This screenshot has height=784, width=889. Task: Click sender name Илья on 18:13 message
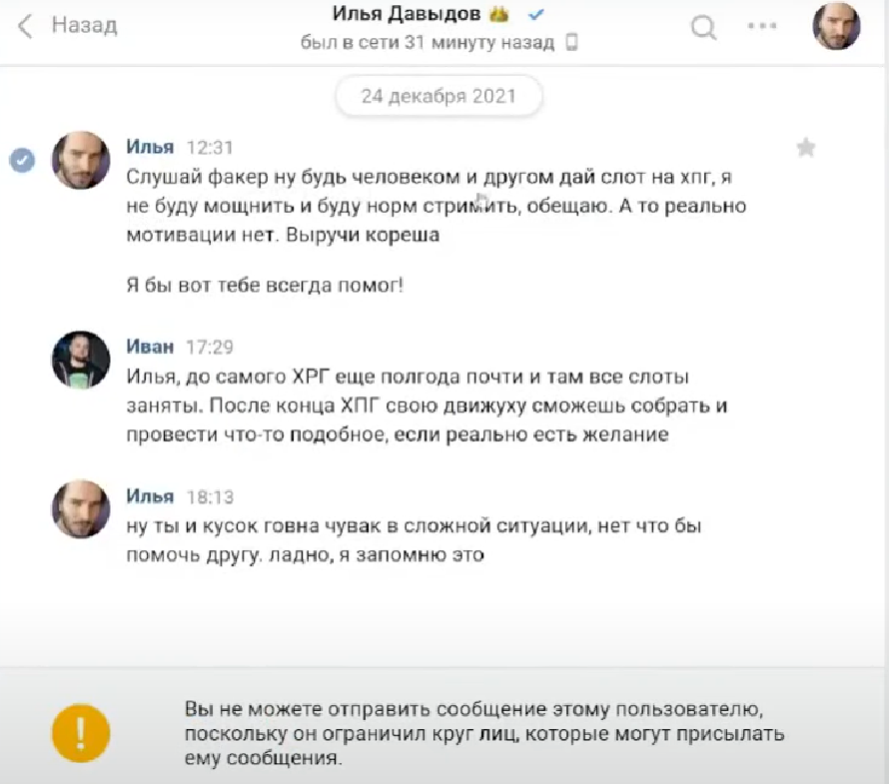[x=150, y=496]
